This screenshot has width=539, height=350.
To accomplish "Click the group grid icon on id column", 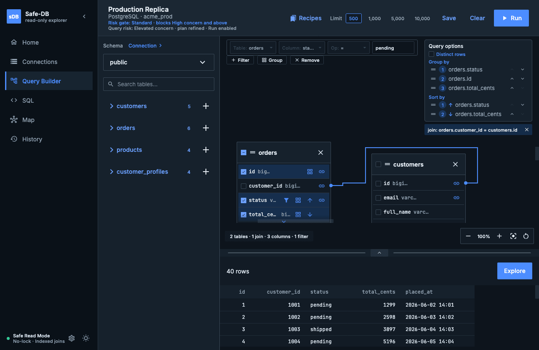I will tap(310, 172).
